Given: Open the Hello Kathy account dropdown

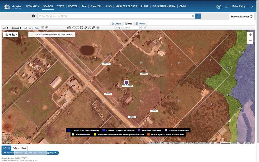Looking at the screenshot, I should pos(240,6).
